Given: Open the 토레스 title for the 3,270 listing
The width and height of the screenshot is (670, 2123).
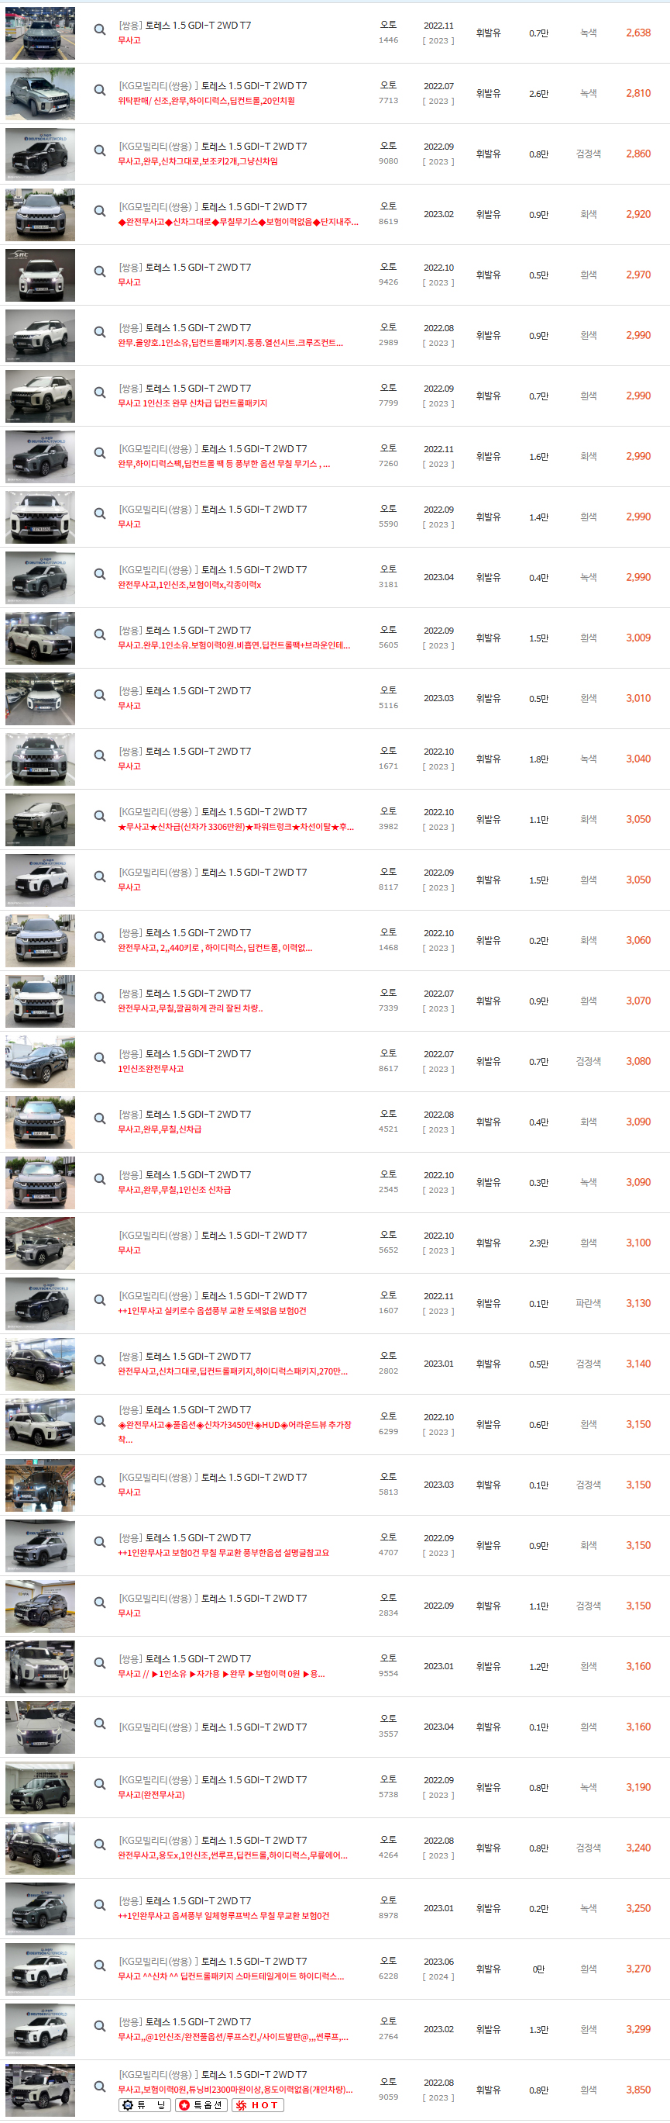Looking at the screenshot, I should tap(212, 1962).
